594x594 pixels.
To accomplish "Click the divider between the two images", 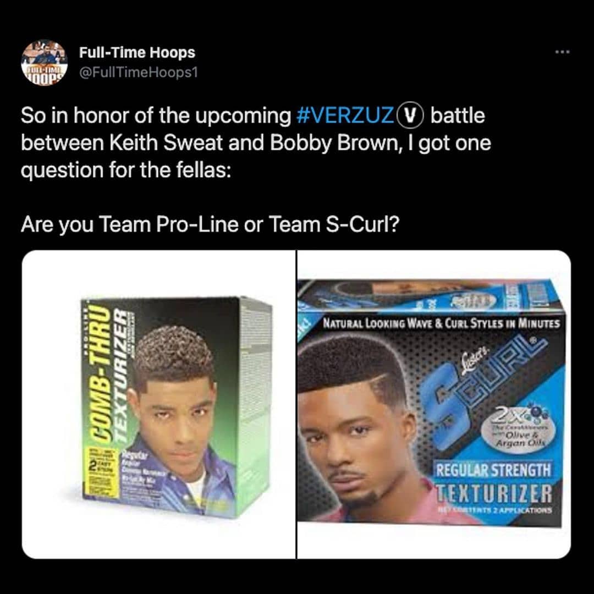I will [296, 404].
